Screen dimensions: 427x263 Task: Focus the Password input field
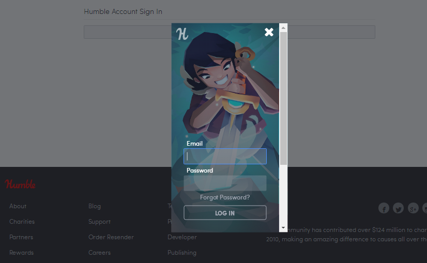225,183
